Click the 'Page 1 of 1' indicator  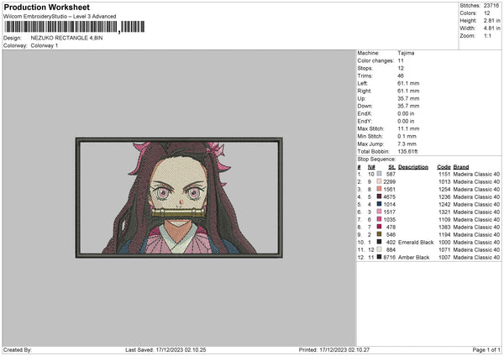(x=486, y=349)
